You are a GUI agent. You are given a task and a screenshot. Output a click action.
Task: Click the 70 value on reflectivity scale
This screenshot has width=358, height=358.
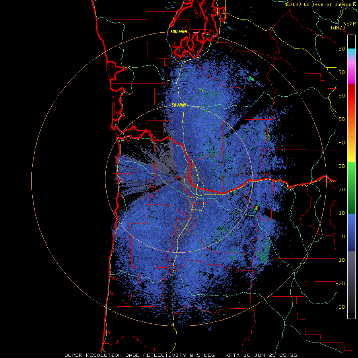tap(342, 72)
